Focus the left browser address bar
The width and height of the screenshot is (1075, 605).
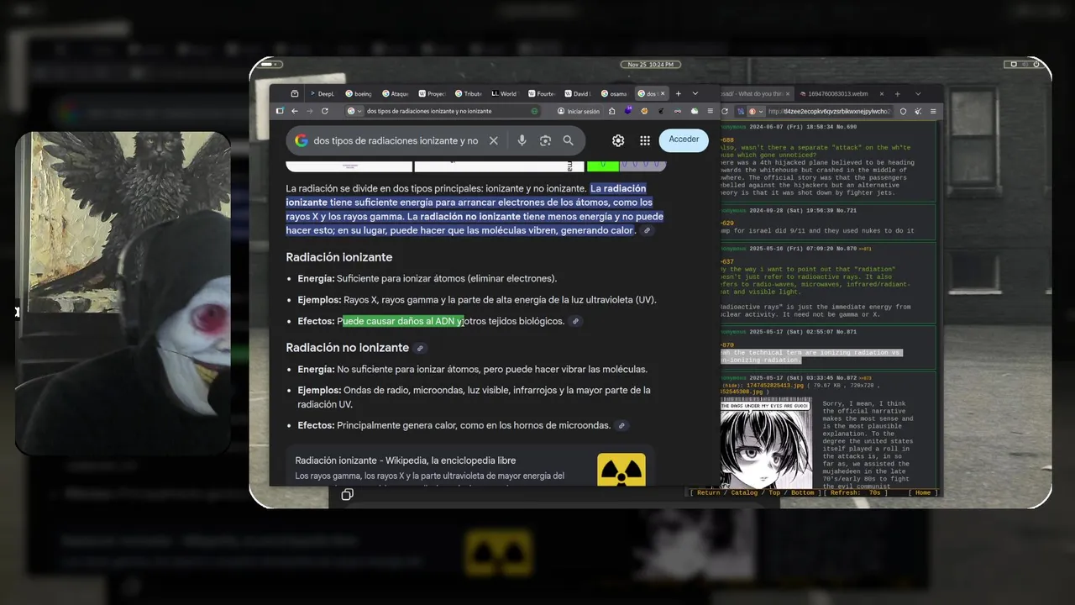click(x=445, y=111)
